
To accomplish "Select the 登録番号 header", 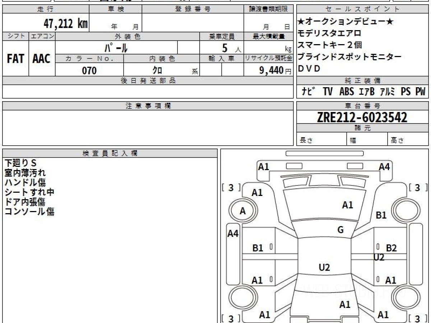I will (193, 9).
